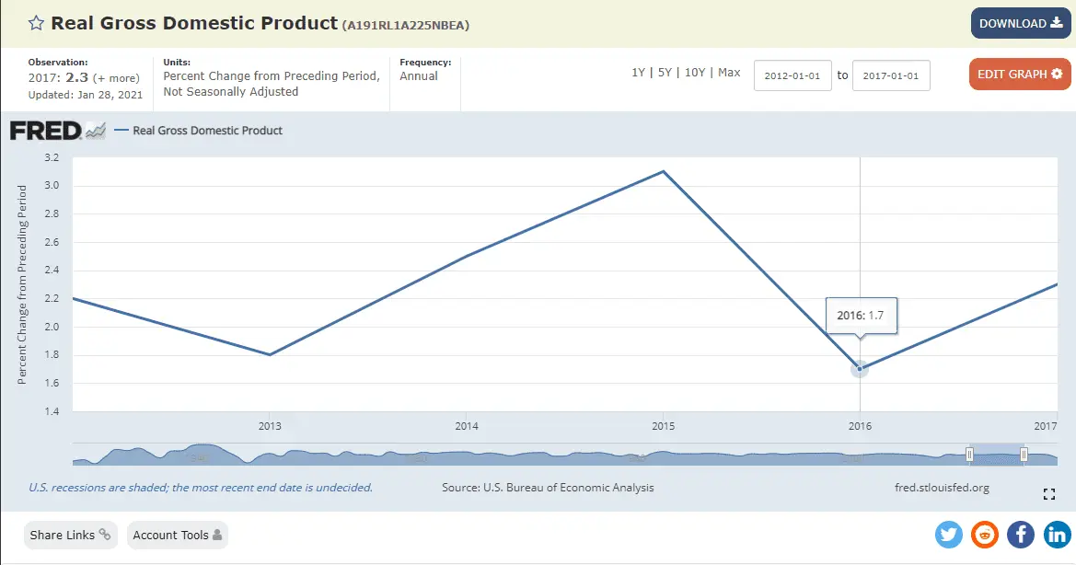1076x565 pixels.
Task: Open the Edit Graph panel
Action: click(x=1019, y=75)
